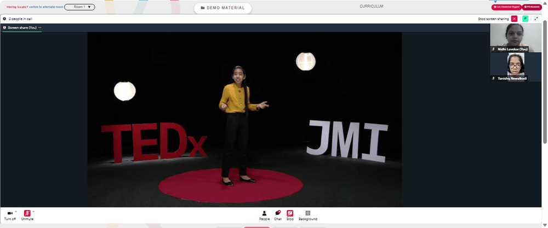The width and height of the screenshot is (548, 228).
Task: Expand camera options chevron beside Turn off
Action: click(16, 211)
